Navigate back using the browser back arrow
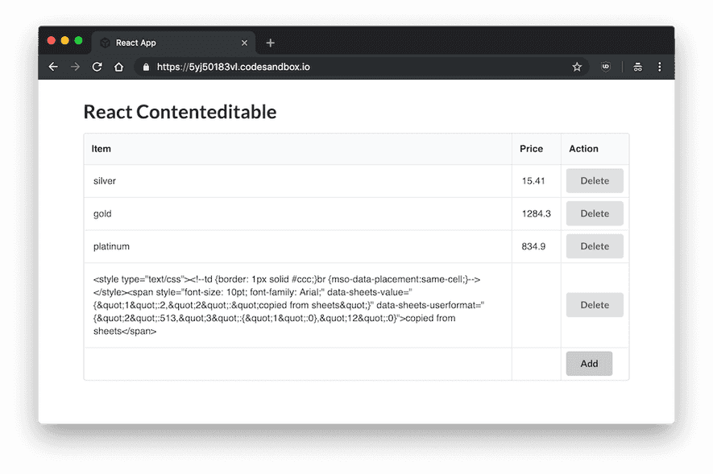The image size is (713, 474). [x=53, y=67]
